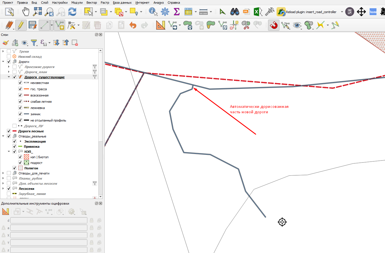Click the Undo arrow icon
Image resolution: width=385 pixels, height=253 pixels.
[133, 25]
